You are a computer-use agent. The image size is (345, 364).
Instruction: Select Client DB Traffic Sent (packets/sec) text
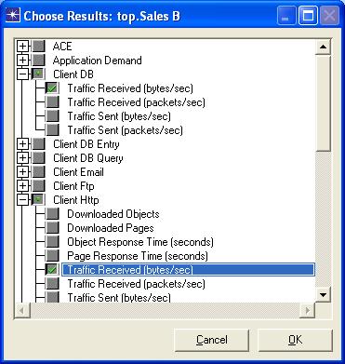tap(125, 130)
